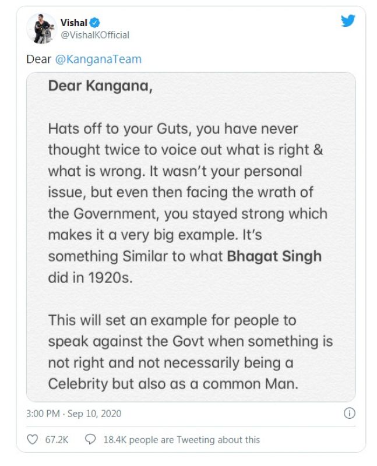Open Vishal's profile picture
This screenshot has height=466, width=377.
pyautogui.click(x=41, y=28)
